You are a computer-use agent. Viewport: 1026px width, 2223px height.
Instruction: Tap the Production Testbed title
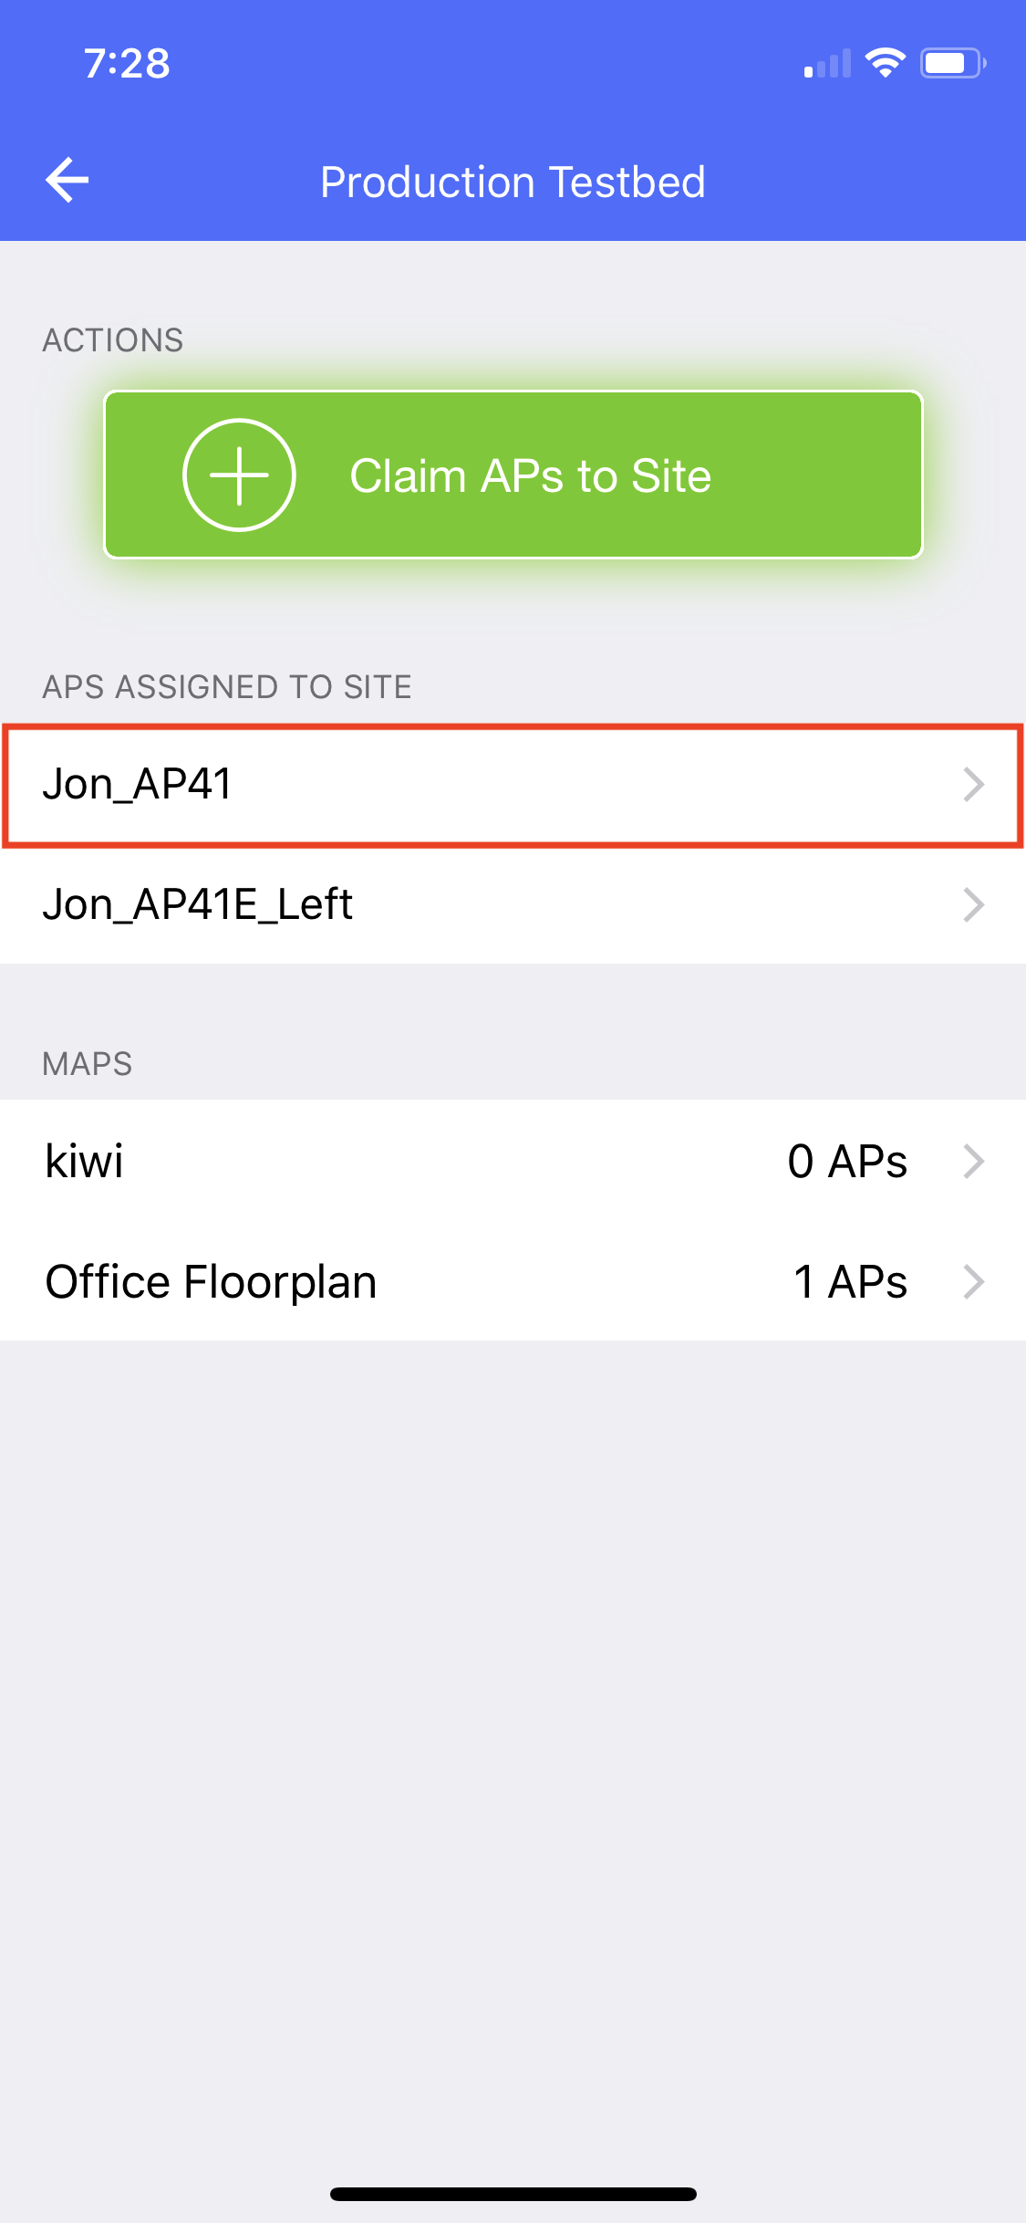point(513,182)
